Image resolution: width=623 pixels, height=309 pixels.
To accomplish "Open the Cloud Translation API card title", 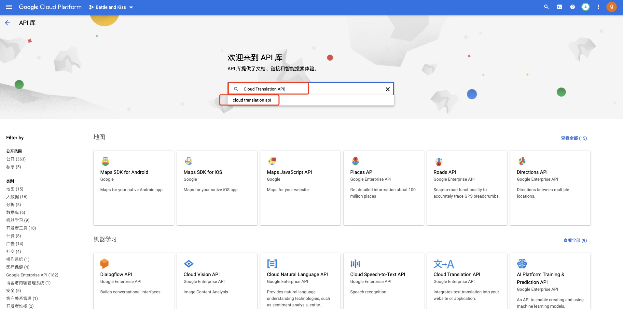I will point(457,274).
